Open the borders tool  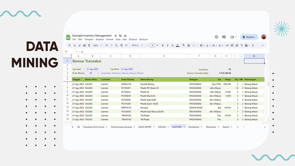pos(189,45)
